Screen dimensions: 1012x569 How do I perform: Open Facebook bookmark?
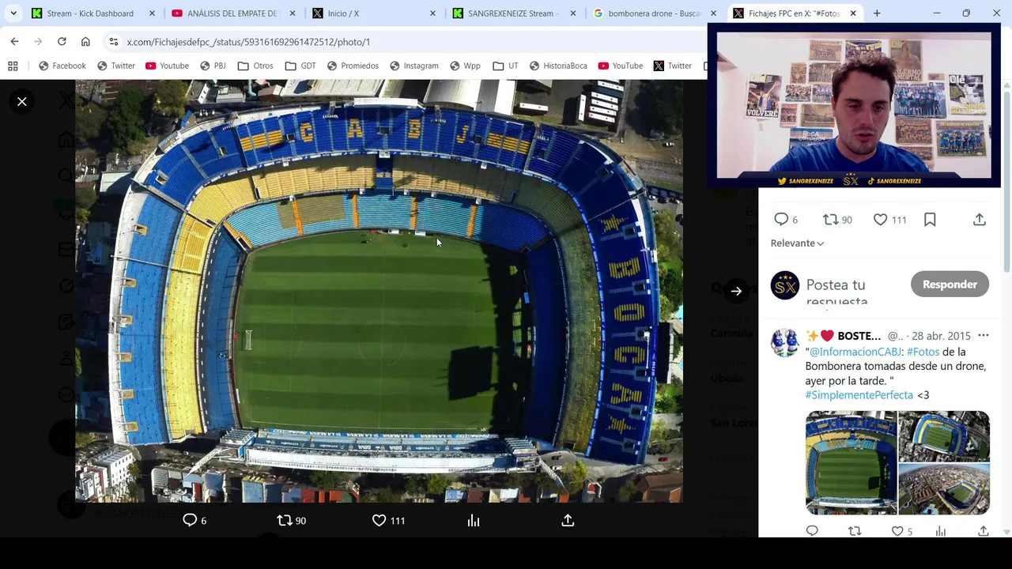pyautogui.click(x=62, y=66)
